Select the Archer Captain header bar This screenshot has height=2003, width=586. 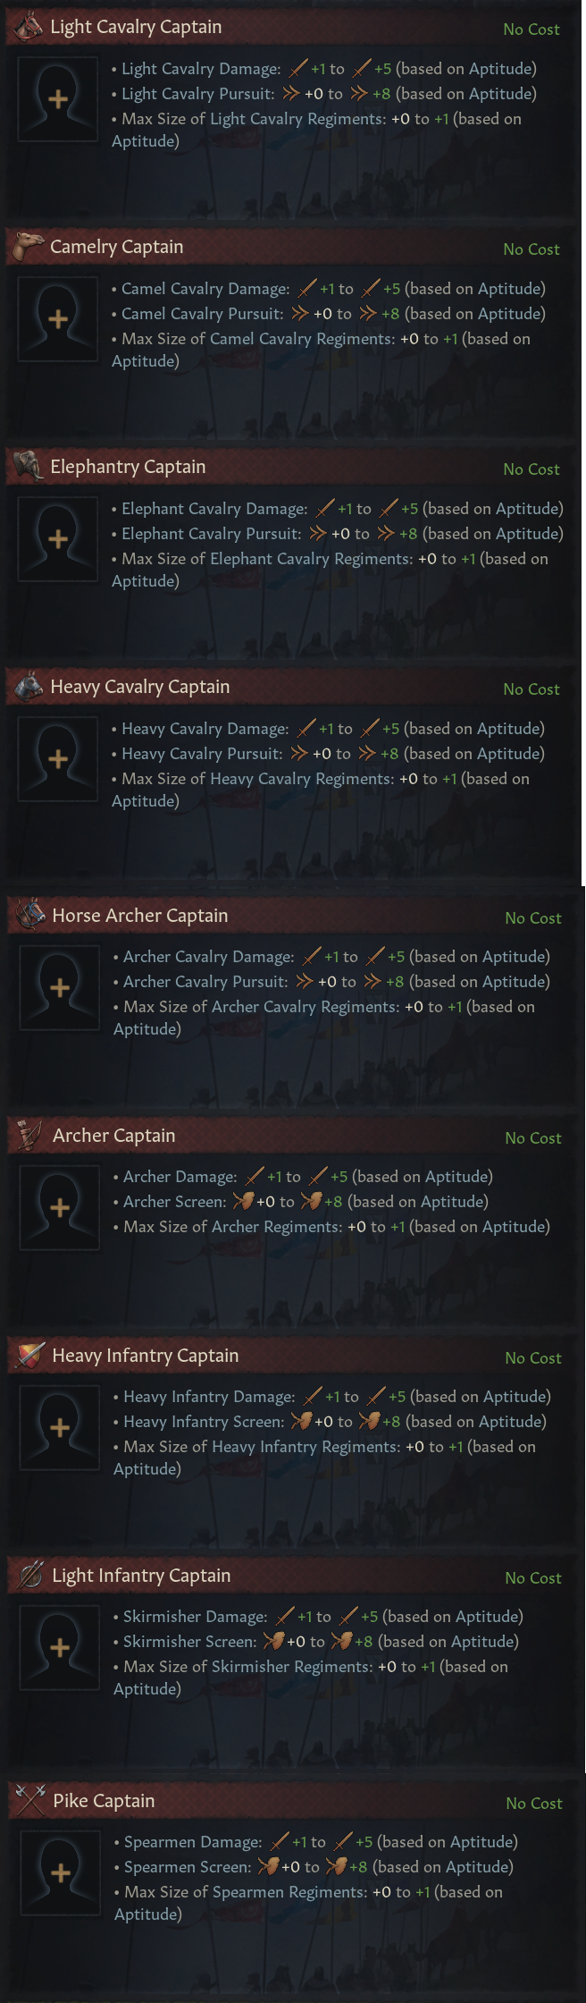114,1136
